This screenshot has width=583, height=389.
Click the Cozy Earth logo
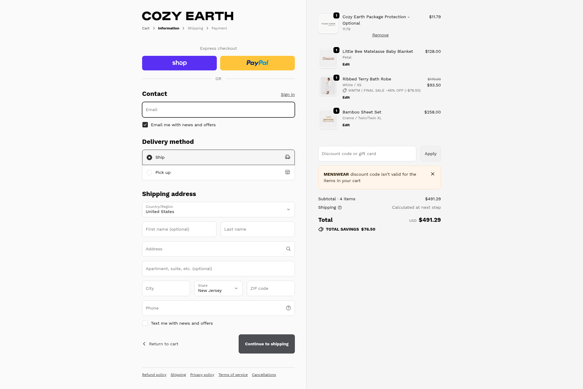pyautogui.click(x=188, y=16)
